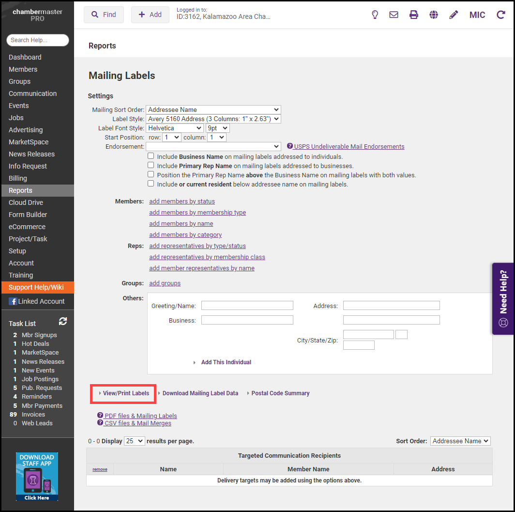Viewport: 515px width, 512px height.
Task: Go to Members in the sidebar
Action: click(x=23, y=69)
